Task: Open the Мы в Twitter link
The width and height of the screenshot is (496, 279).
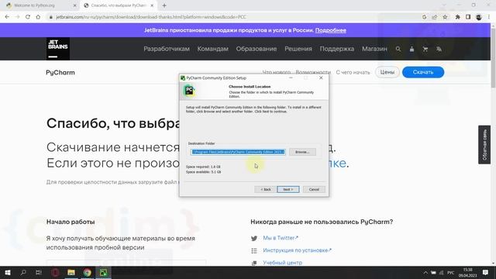Action: (281, 238)
